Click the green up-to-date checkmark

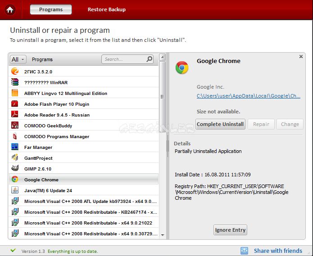pos(13,250)
